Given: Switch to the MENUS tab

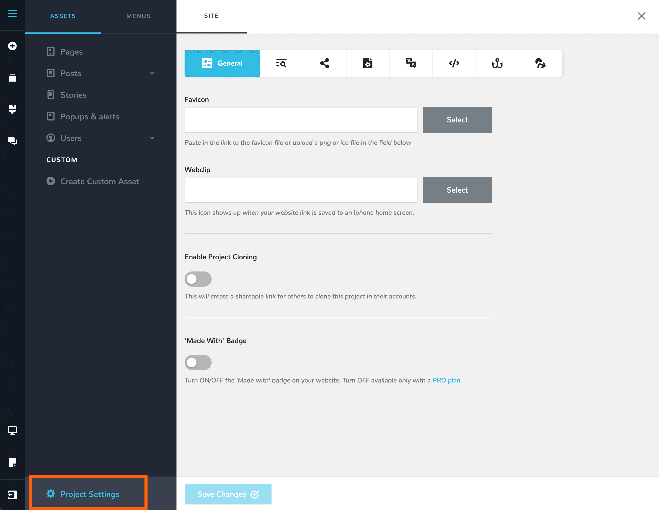Looking at the screenshot, I should click(138, 16).
